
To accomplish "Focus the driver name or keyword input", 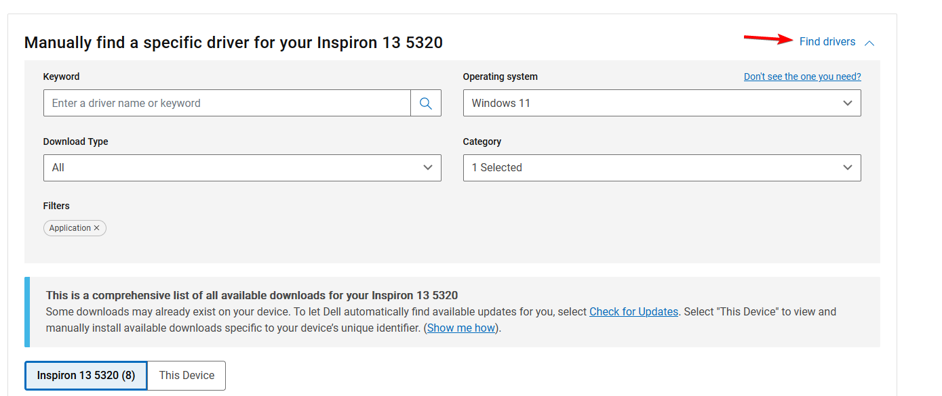I will [227, 103].
